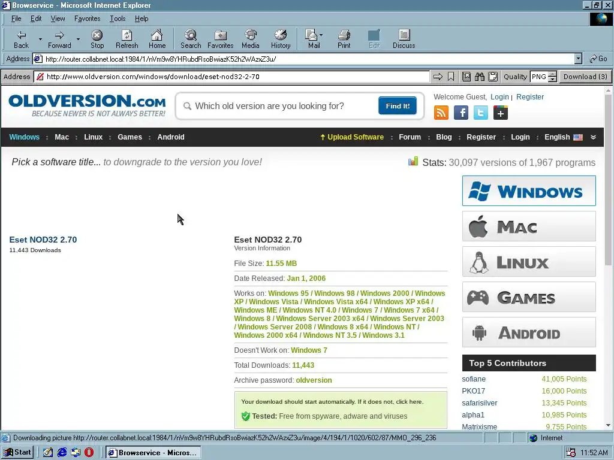Open the Mail button dropdown arrow
This screenshot has width=614, height=460.
(321, 35)
